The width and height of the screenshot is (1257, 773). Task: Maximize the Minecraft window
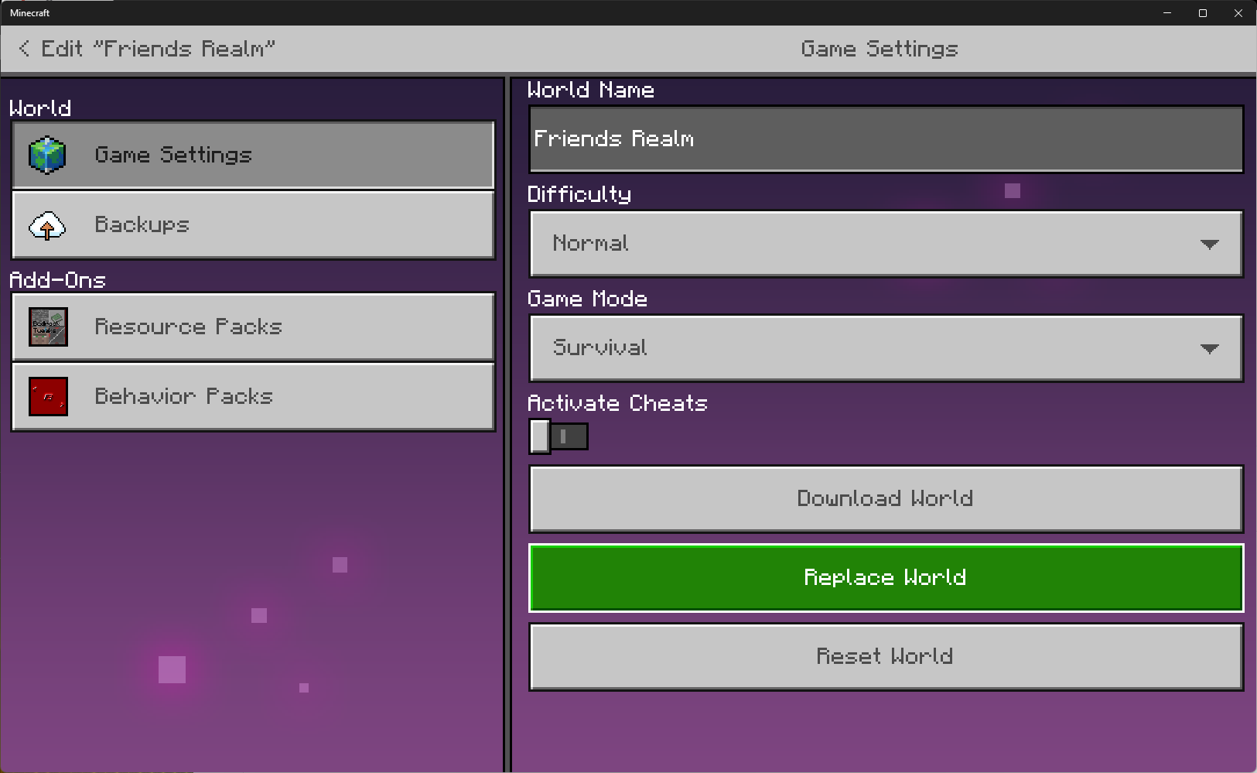1203,13
